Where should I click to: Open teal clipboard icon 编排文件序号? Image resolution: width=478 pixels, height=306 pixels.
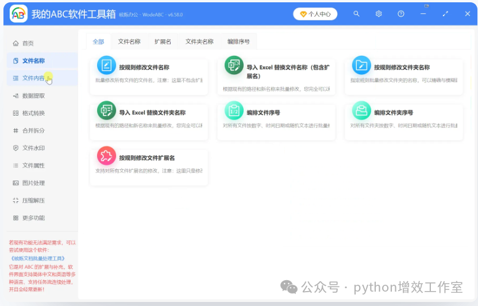click(x=234, y=110)
